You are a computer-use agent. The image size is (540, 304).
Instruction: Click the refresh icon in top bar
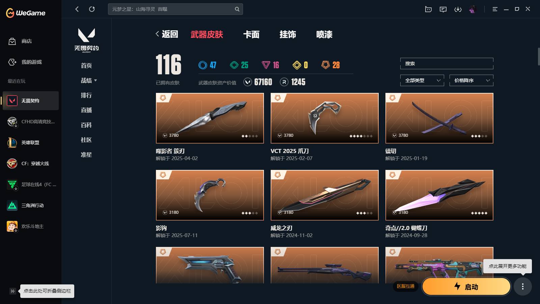(x=92, y=9)
